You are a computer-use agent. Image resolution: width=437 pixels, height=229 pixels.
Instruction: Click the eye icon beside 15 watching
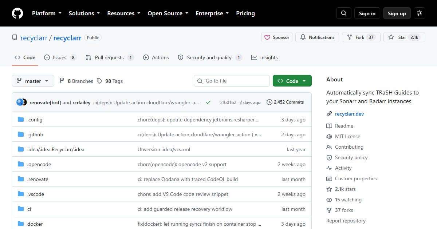(x=329, y=200)
